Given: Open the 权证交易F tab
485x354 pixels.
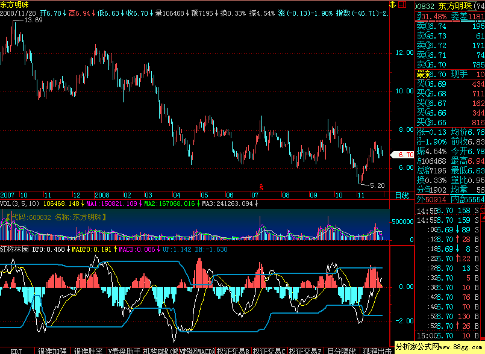Looking at the screenshot, I should tap(305, 351).
